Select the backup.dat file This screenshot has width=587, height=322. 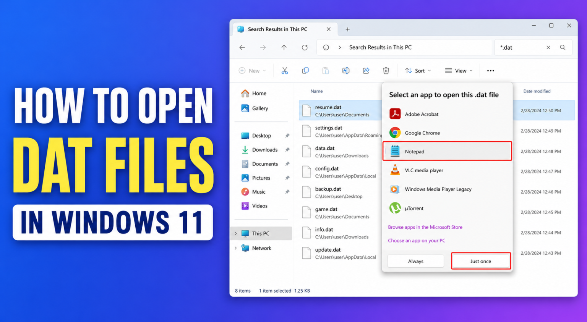point(341,192)
